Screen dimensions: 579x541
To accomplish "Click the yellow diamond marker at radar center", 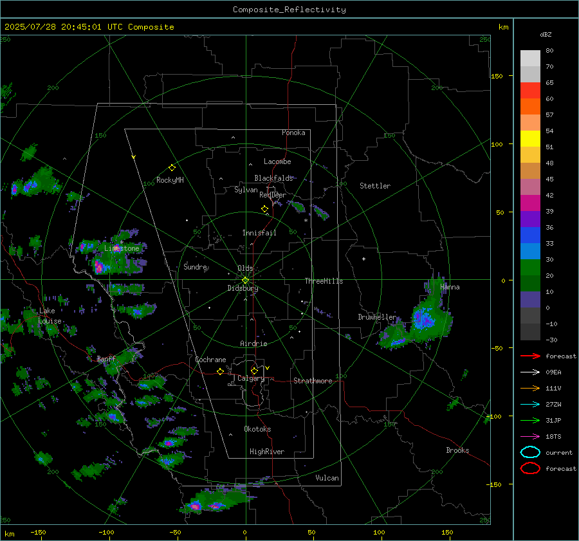I will pos(245,280).
